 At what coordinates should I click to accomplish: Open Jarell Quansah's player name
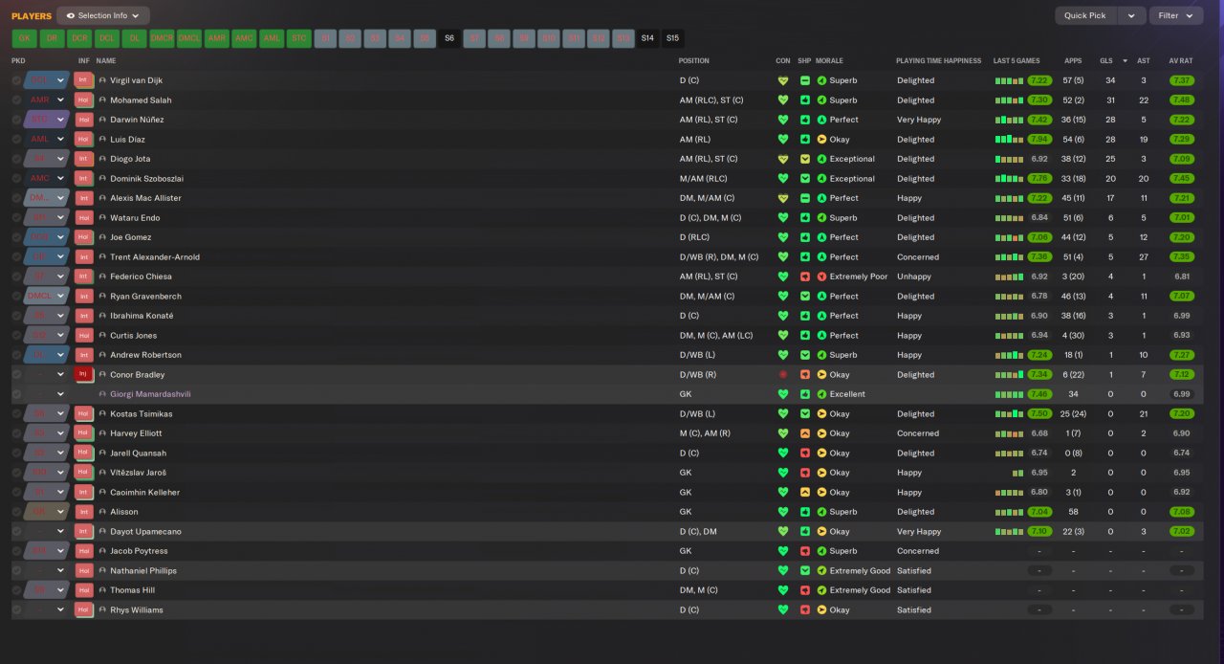(x=138, y=453)
